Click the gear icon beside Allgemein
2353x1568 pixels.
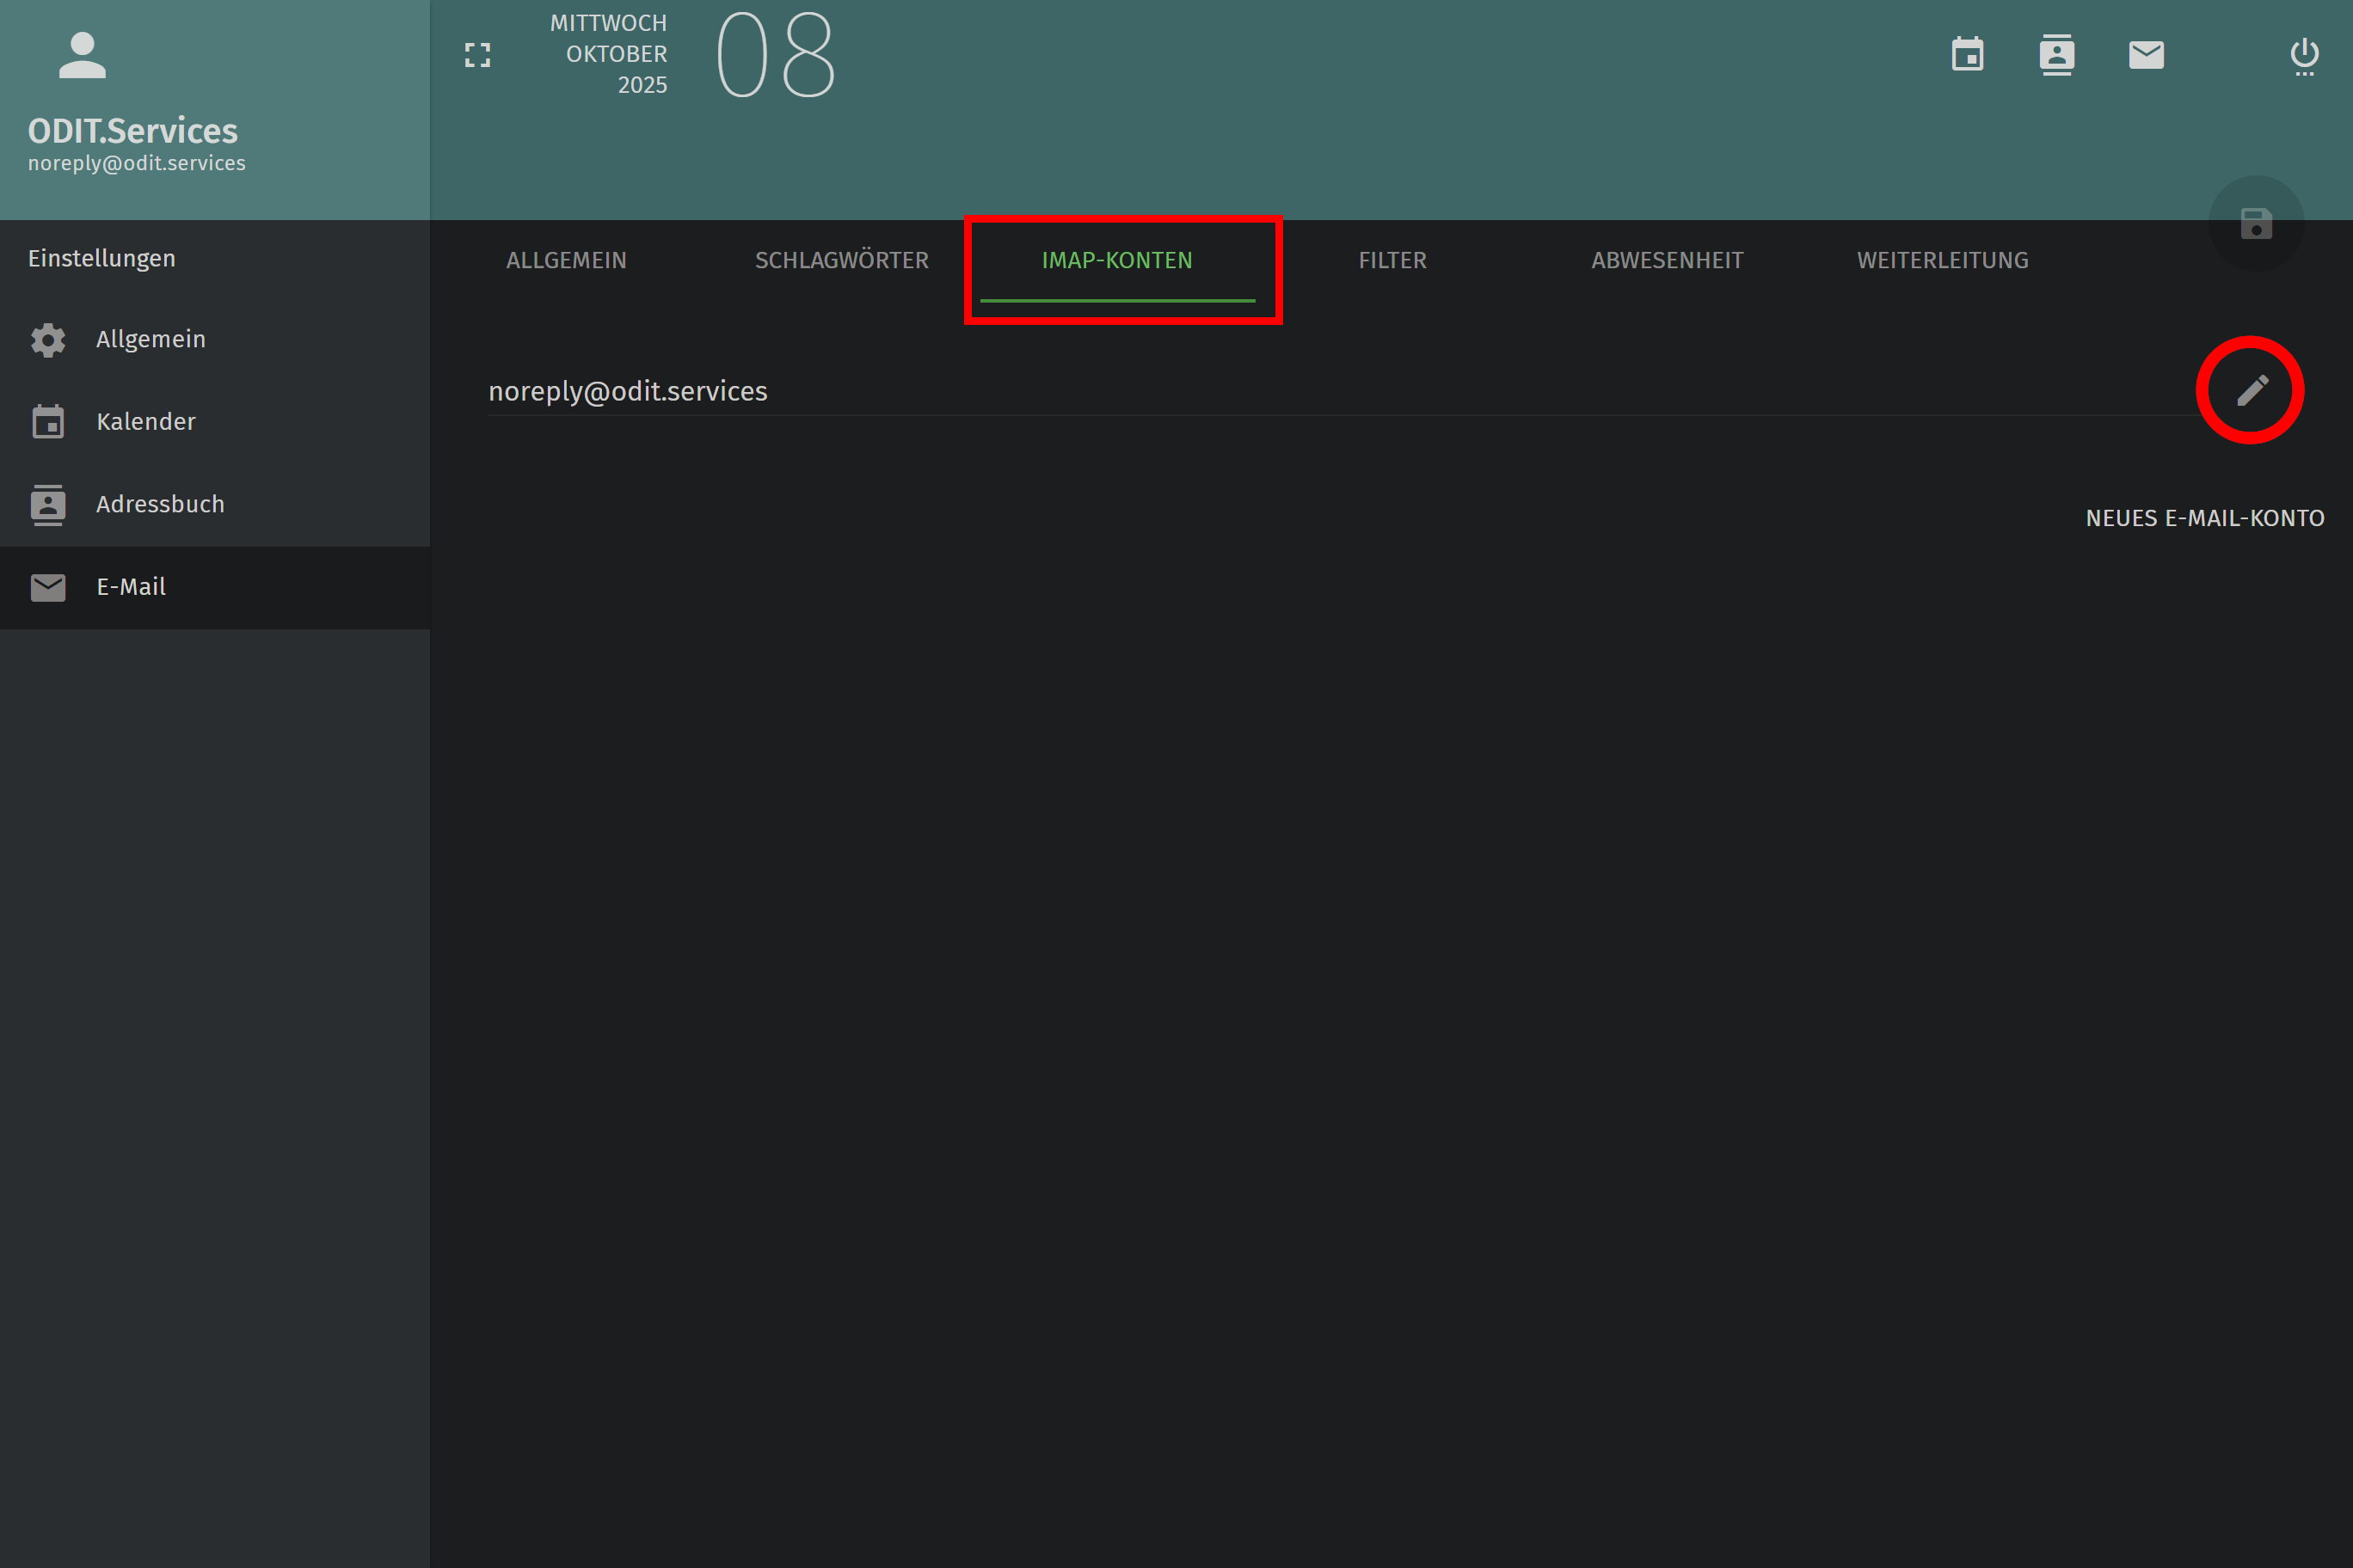48,340
